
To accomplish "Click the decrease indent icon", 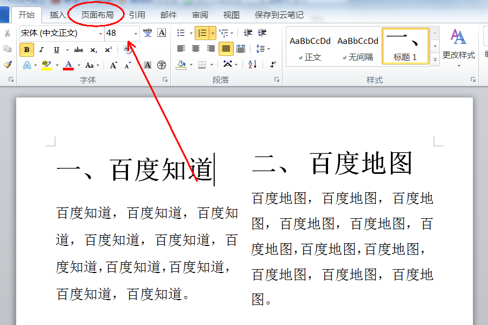I will coord(248,32).
